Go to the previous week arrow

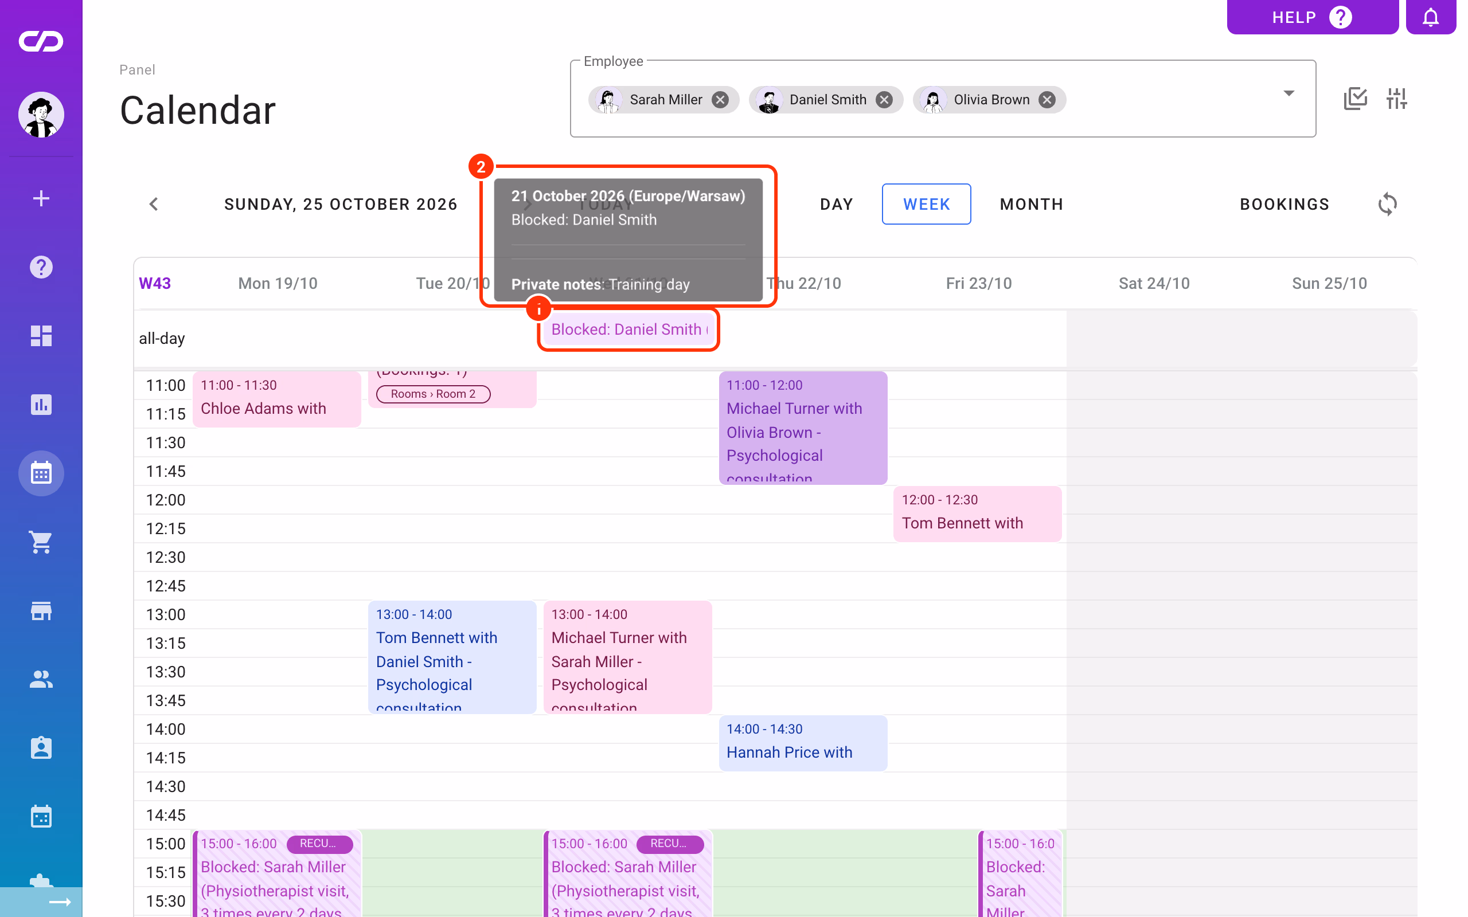click(154, 205)
